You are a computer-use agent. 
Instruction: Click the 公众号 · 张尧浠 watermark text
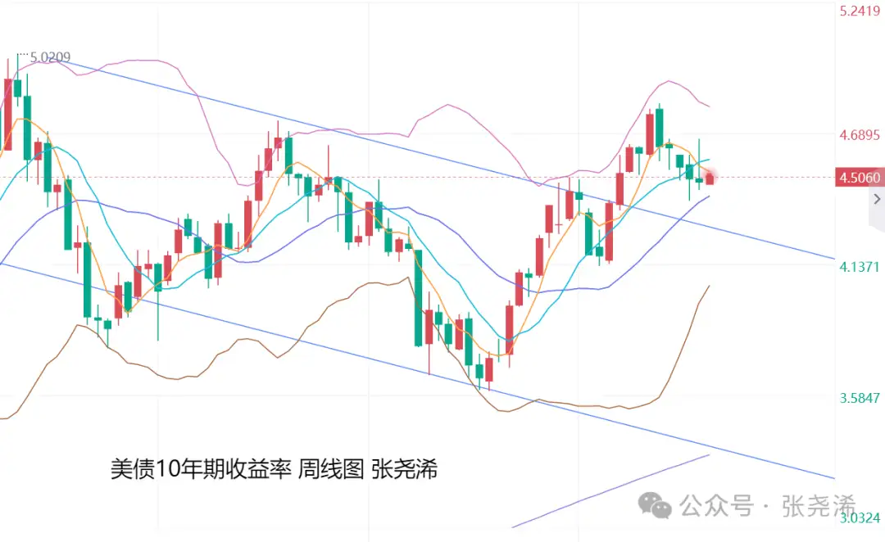tap(768, 506)
